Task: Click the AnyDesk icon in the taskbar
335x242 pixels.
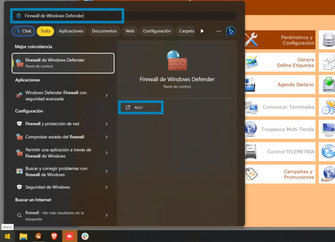Action: pyautogui.click(x=70, y=236)
